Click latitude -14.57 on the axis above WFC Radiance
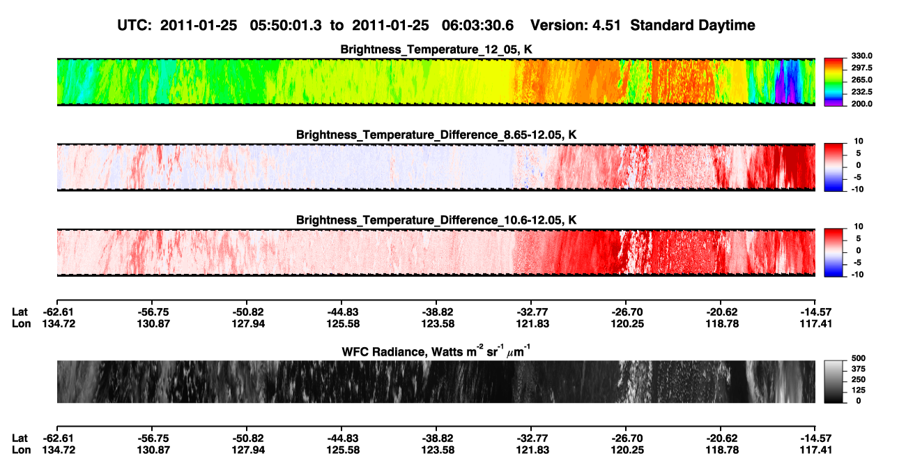Image resolution: width=906 pixels, height=465 pixels. [x=816, y=312]
